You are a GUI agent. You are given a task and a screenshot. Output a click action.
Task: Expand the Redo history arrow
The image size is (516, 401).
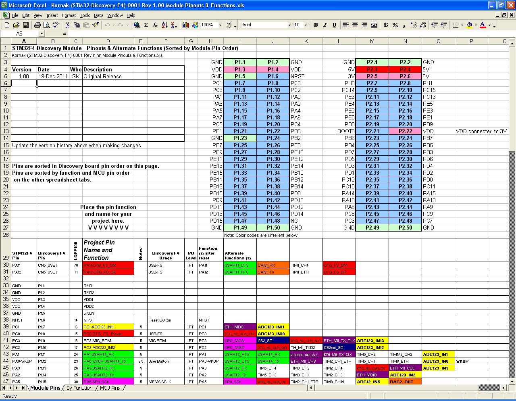click(128, 25)
